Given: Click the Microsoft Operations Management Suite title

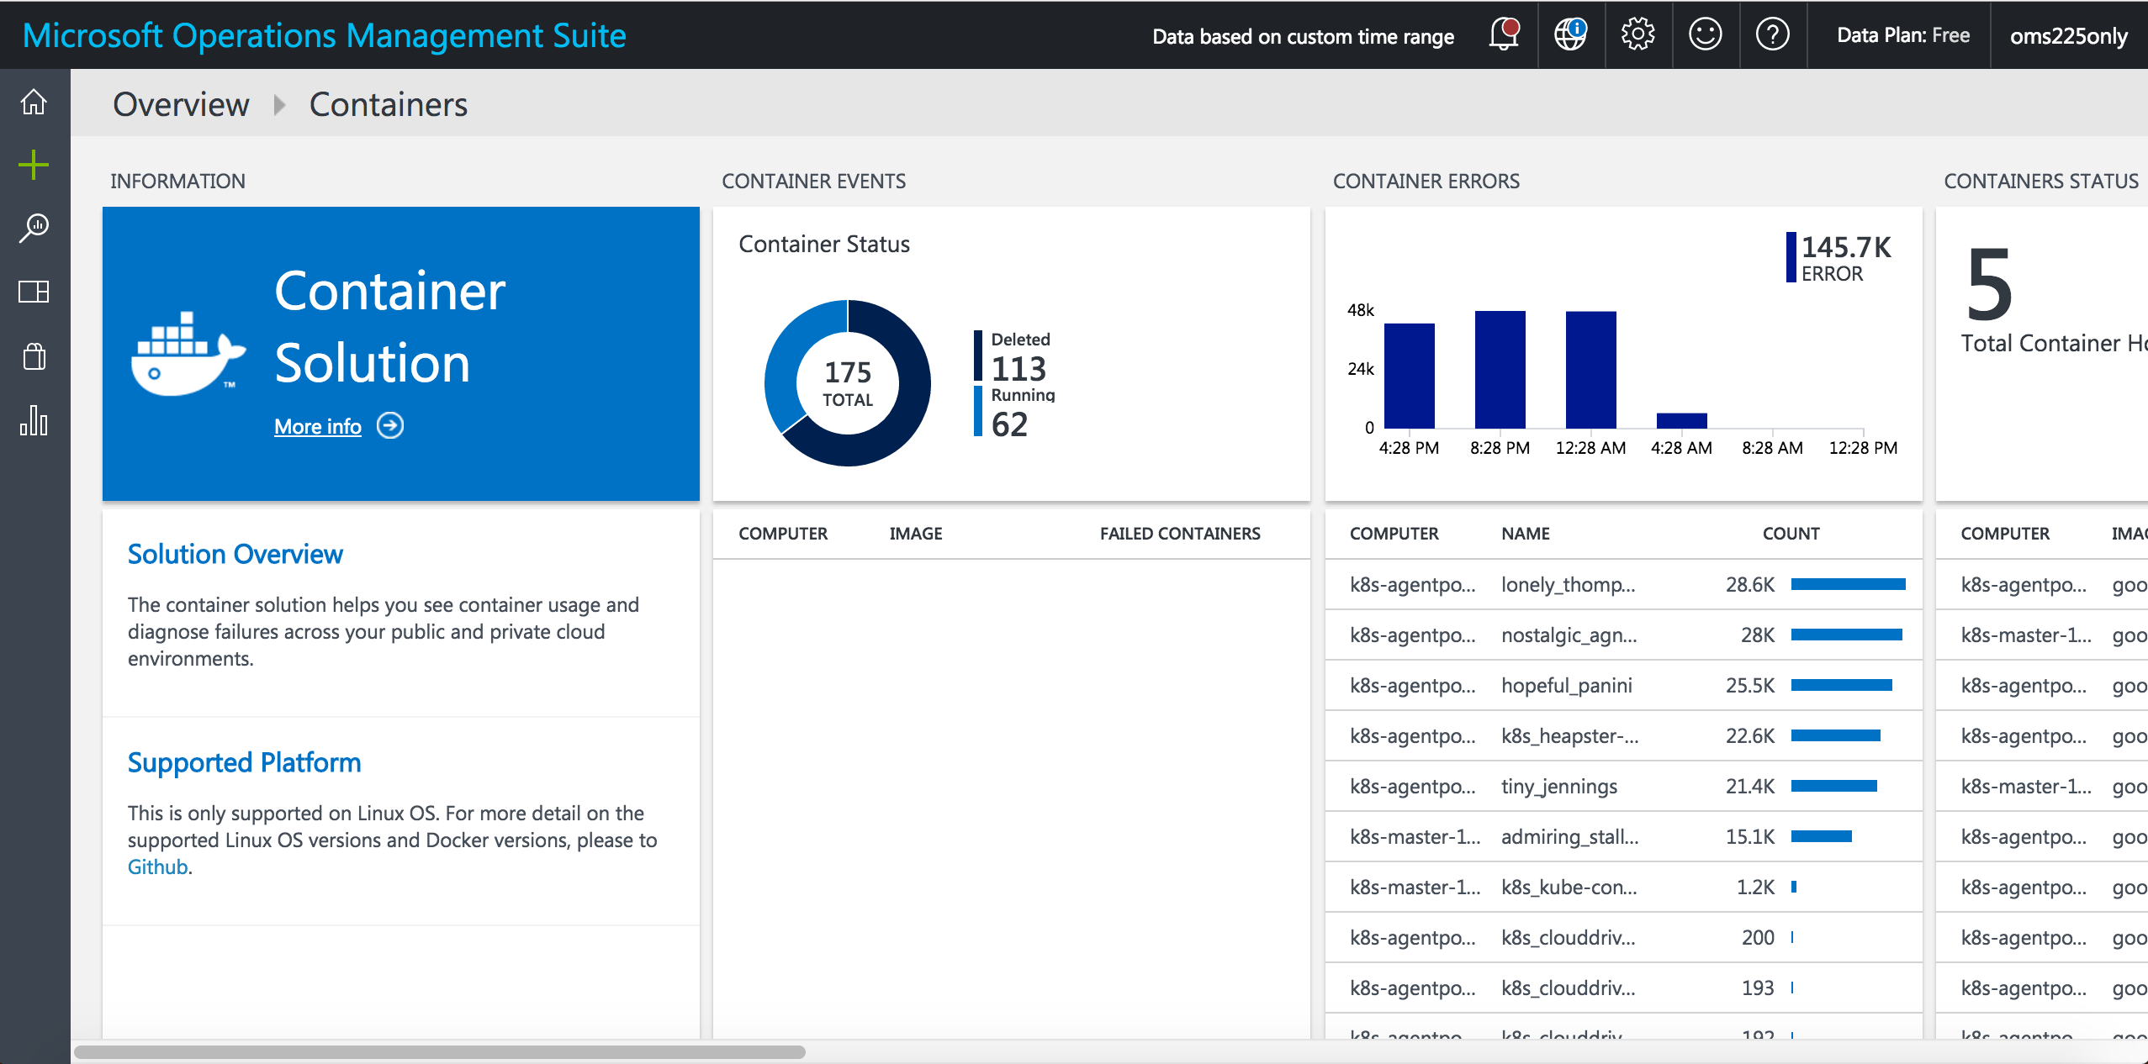Looking at the screenshot, I should [324, 35].
